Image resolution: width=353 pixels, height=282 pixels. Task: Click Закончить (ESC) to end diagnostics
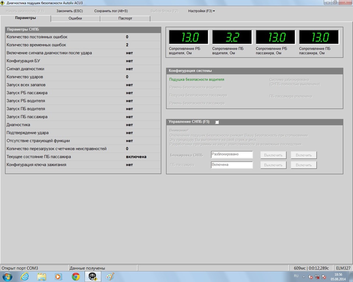[x=69, y=11]
